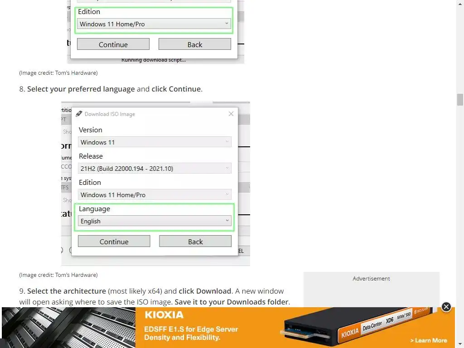This screenshot has width=464, height=348.
Task: Click the 'Download ISO Image' title text
Action: pyautogui.click(x=110, y=114)
